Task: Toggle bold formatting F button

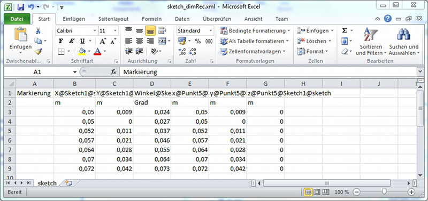Action: point(61,41)
